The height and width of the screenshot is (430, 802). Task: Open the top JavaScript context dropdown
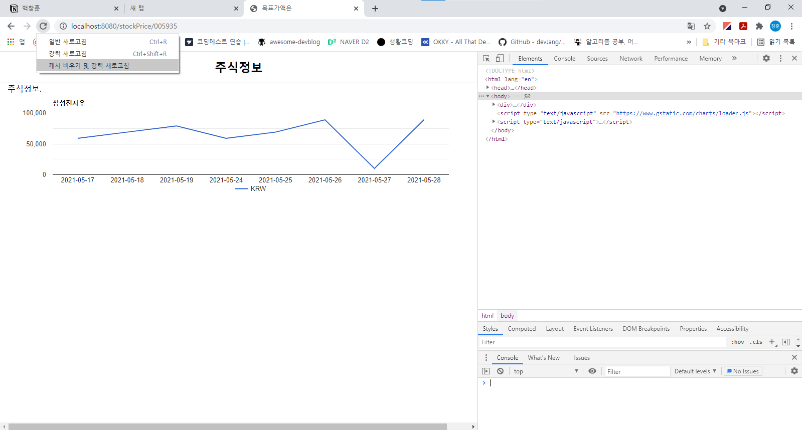click(x=546, y=371)
